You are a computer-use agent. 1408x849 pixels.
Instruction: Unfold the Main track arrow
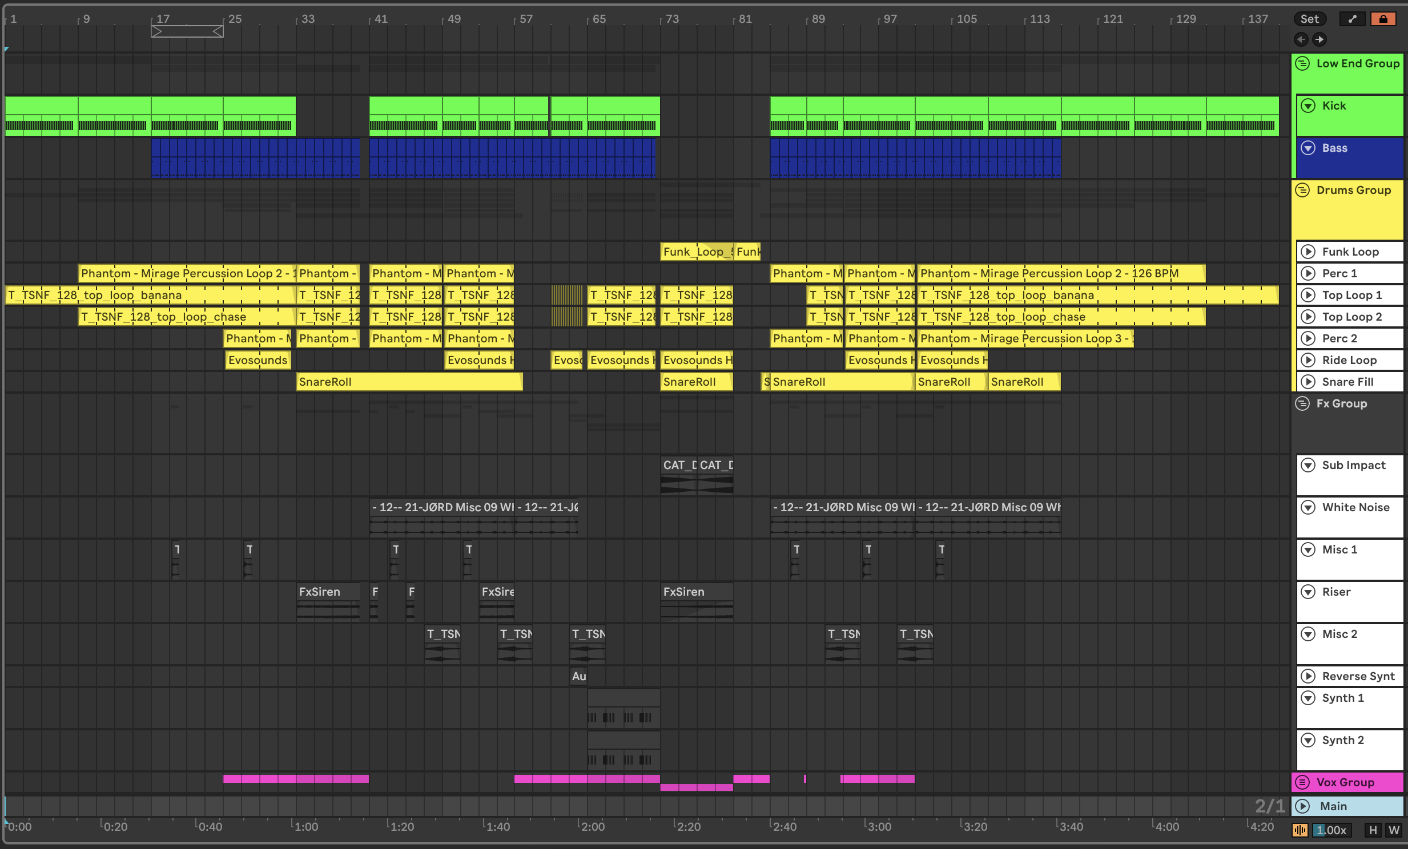click(x=1302, y=806)
